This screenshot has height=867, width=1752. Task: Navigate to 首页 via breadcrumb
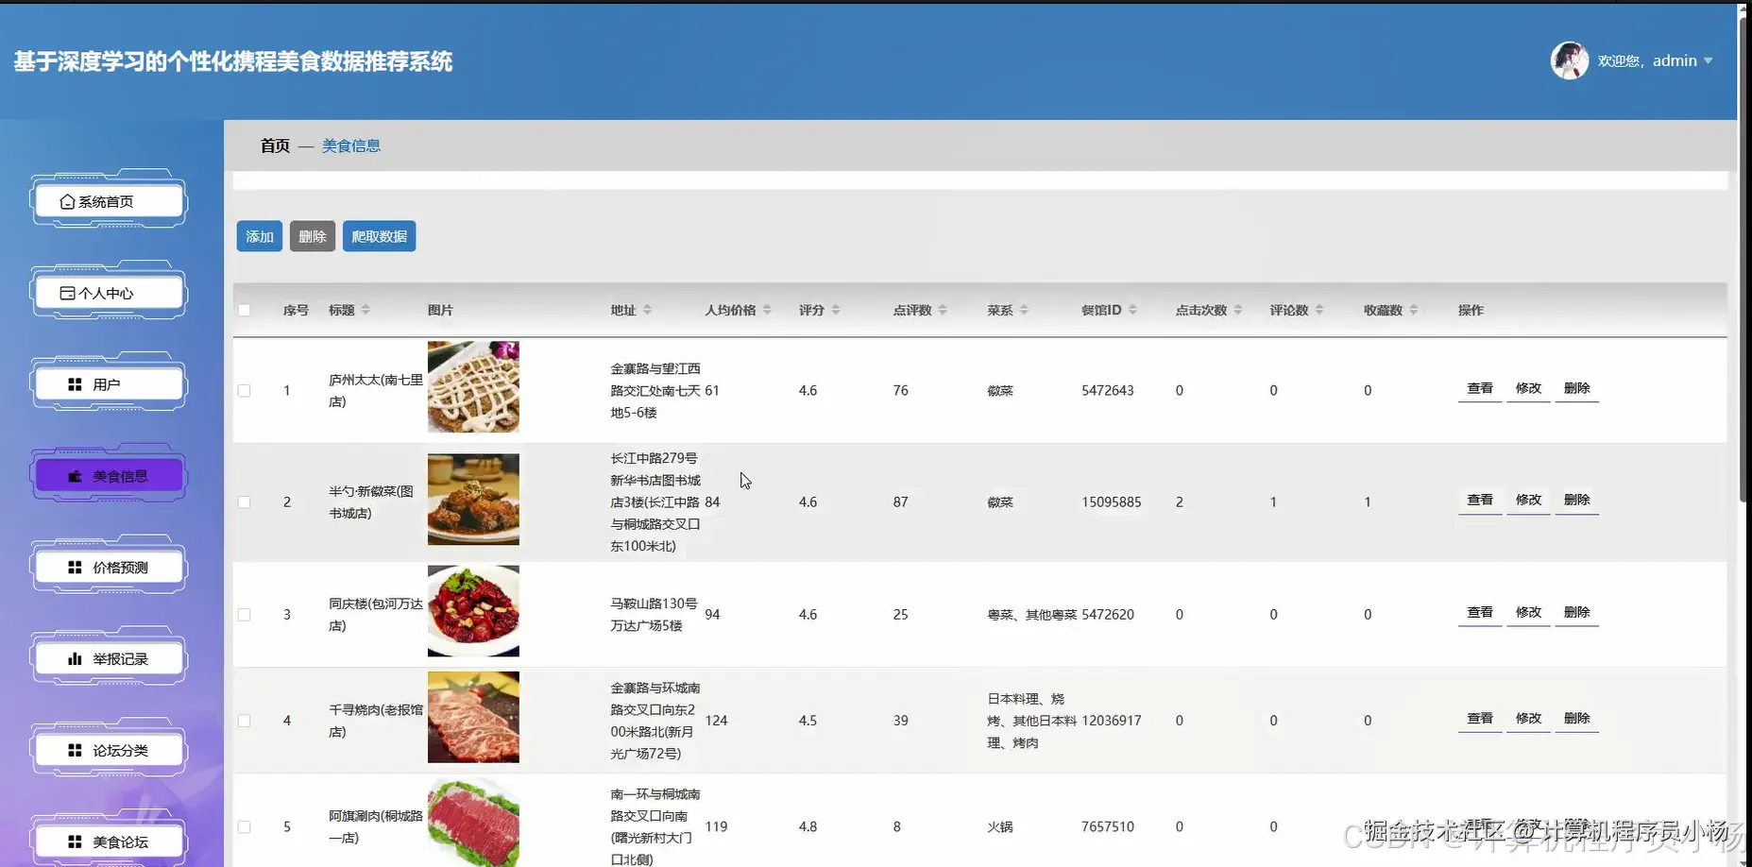coord(272,145)
